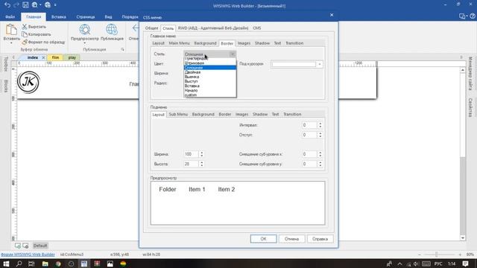Click the second breakpoint icon left of Default

tap(25, 246)
